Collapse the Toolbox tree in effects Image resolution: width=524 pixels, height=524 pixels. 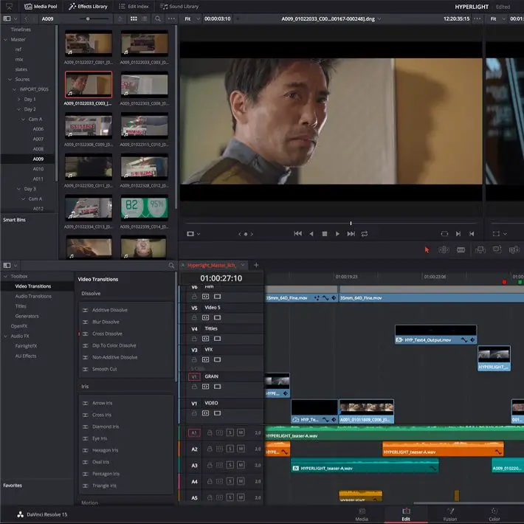pos(5,276)
